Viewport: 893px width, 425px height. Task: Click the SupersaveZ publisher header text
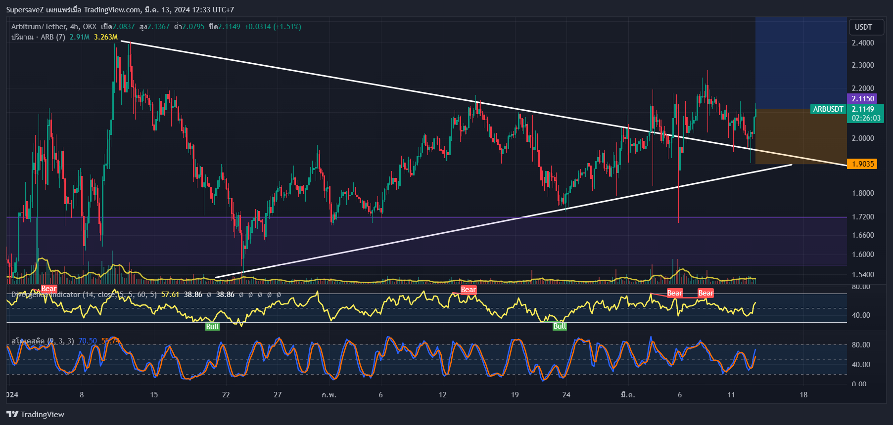tap(120, 9)
